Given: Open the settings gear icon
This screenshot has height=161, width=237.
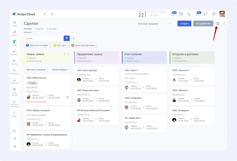Looking at the screenshot, I should pos(218,24).
